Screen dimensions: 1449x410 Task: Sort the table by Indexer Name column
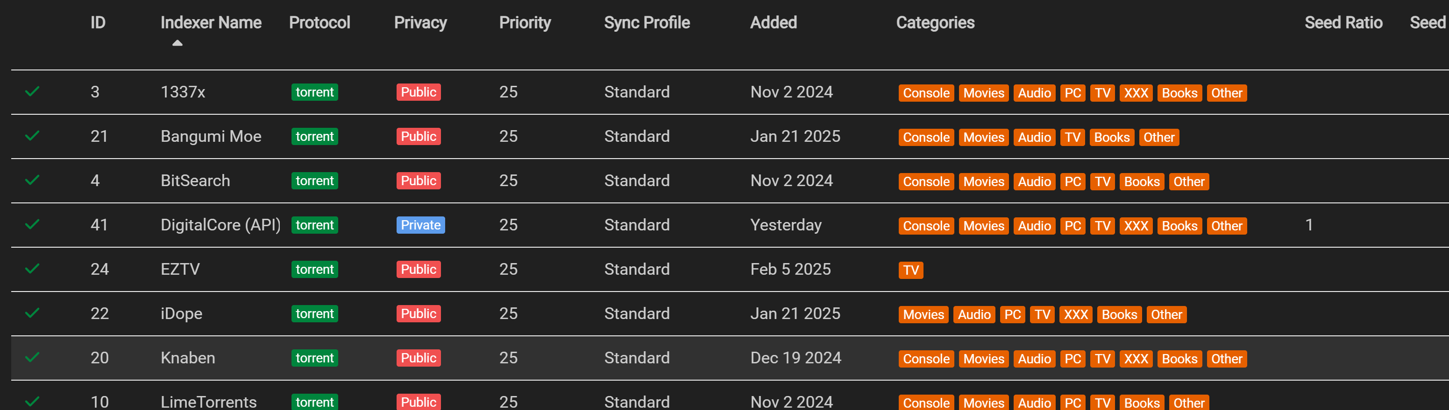point(210,22)
